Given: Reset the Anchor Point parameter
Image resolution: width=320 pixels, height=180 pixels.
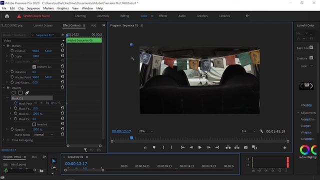Looking at the screenshot, I should [x=62, y=76].
